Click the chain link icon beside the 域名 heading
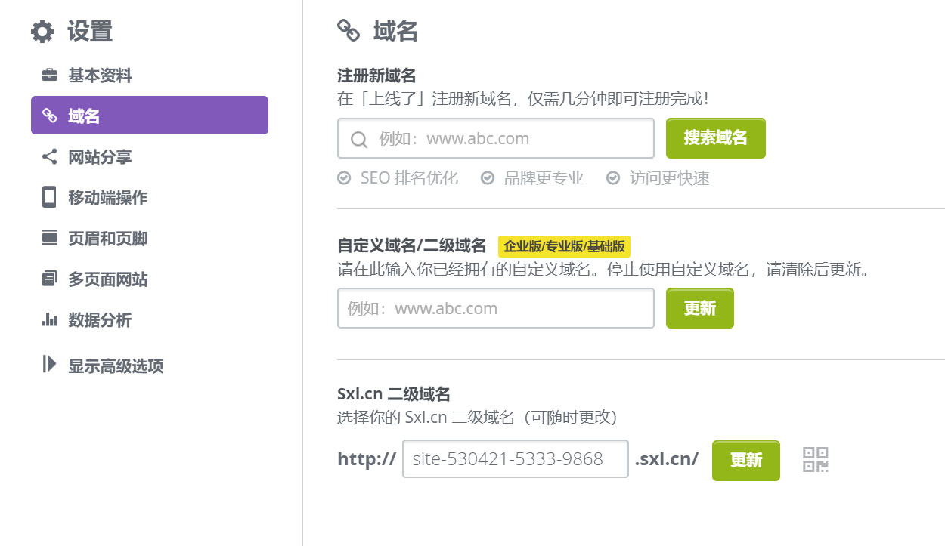This screenshot has height=546, width=945. (349, 31)
